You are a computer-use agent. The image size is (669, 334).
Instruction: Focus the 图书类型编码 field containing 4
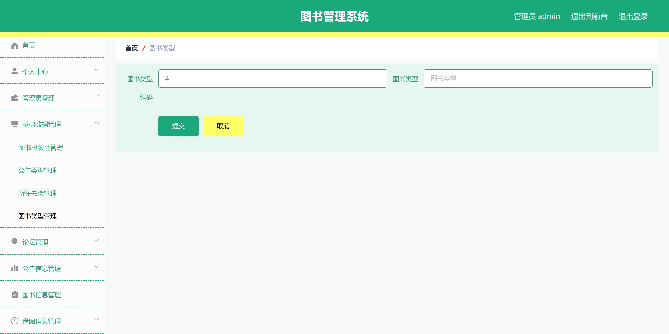[x=273, y=79]
